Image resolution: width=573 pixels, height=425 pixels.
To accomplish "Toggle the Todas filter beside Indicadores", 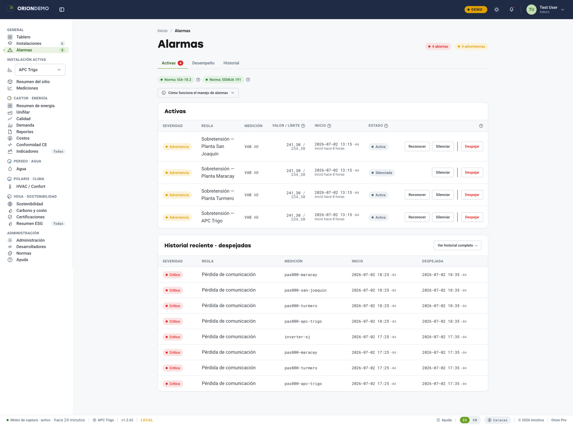I will click(58, 152).
